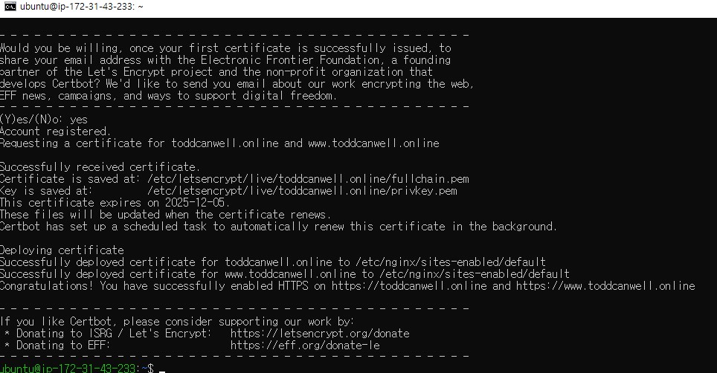This screenshot has width=717, height=373.
Task: Click the green shell prompt at the bottom
Action: (77, 368)
